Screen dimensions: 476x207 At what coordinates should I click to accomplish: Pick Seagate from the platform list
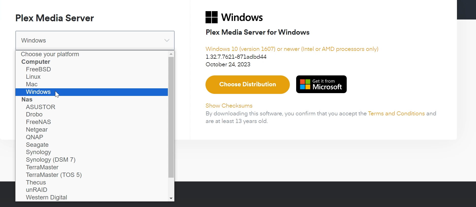92,145
